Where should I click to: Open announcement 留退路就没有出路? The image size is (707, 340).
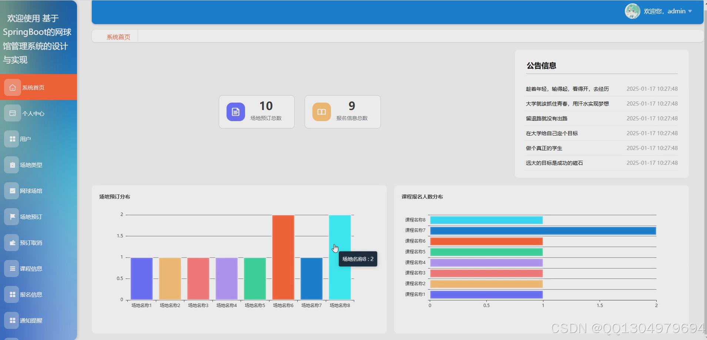point(547,118)
